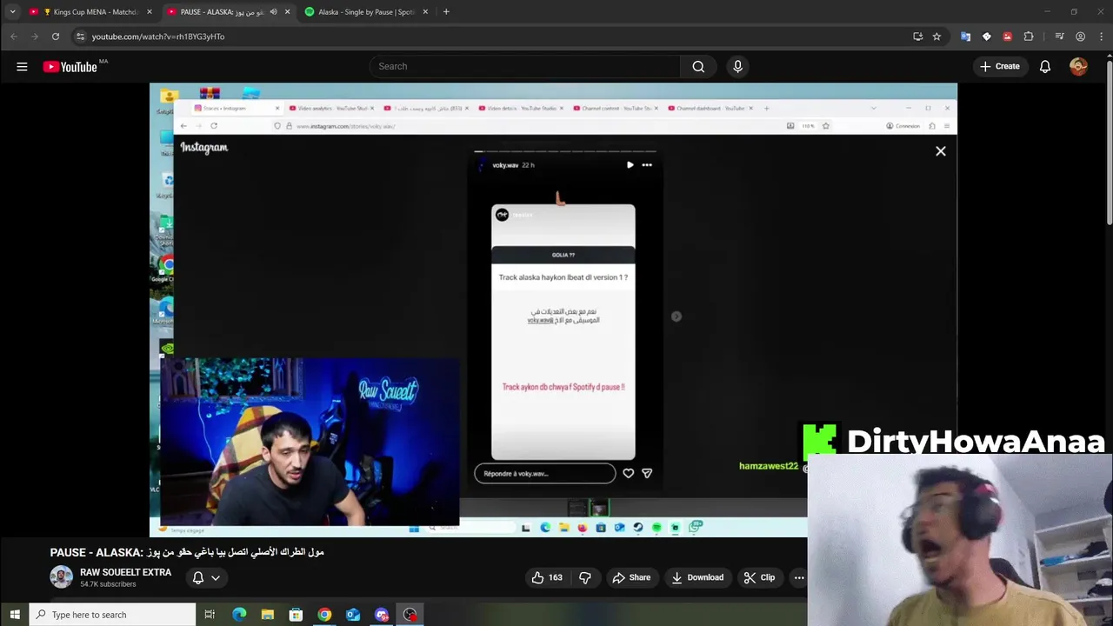
Task: Open the Google Translate extension icon
Action: 965,37
